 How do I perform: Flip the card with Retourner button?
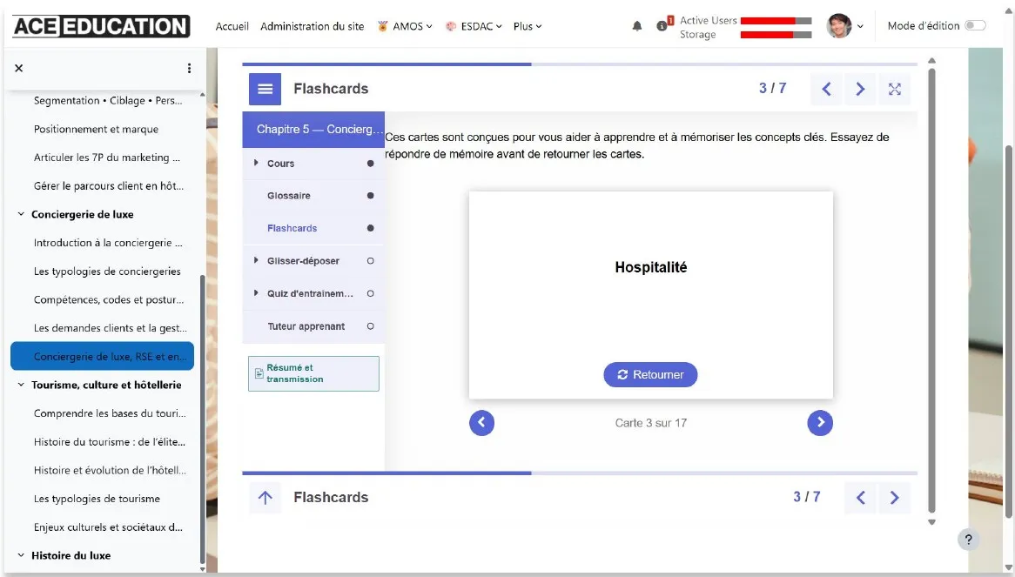[650, 374]
